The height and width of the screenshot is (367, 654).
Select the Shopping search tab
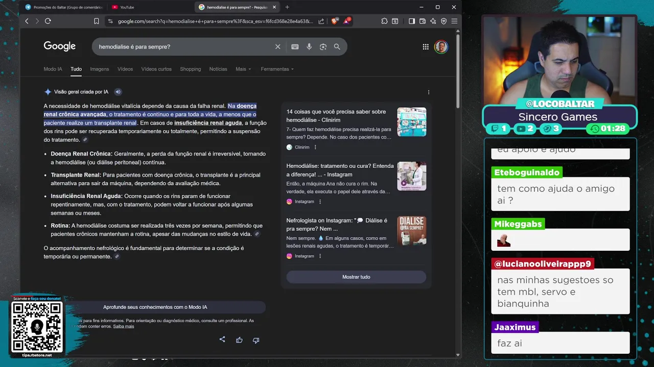click(190, 69)
